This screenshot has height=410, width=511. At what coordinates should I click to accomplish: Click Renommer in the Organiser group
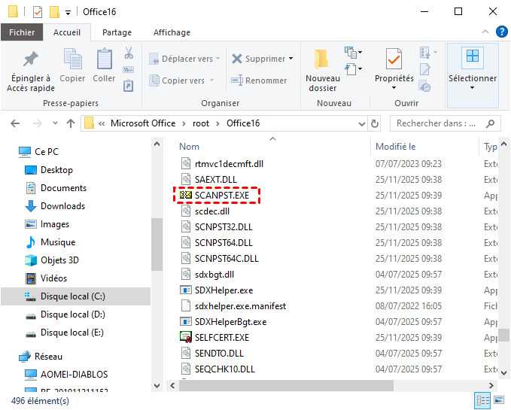tap(259, 80)
